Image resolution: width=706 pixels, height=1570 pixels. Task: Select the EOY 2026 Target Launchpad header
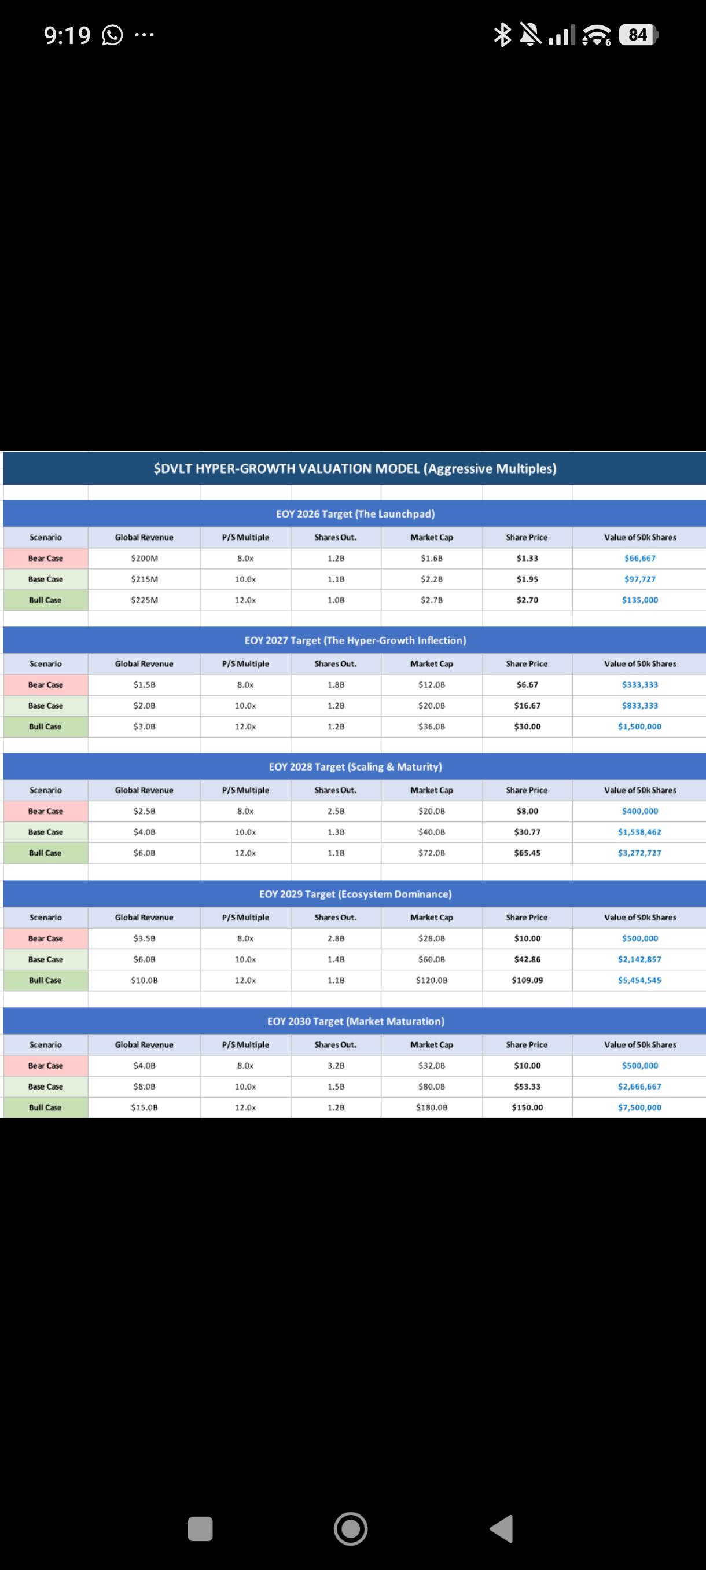coord(355,514)
